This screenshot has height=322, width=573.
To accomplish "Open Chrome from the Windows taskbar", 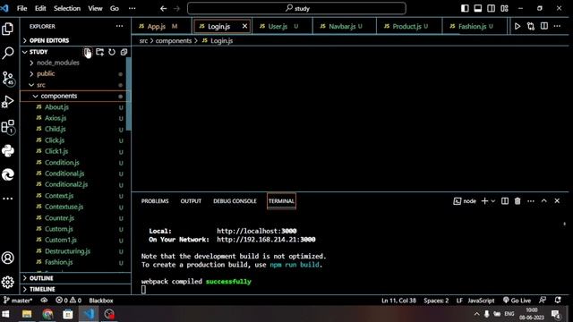I will pyautogui.click(x=47, y=314).
